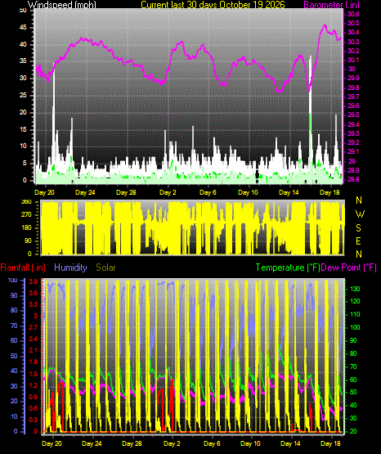Click 'Day 28' label below the rainfall chart
The height and width of the screenshot is (454, 381).
click(132, 443)
